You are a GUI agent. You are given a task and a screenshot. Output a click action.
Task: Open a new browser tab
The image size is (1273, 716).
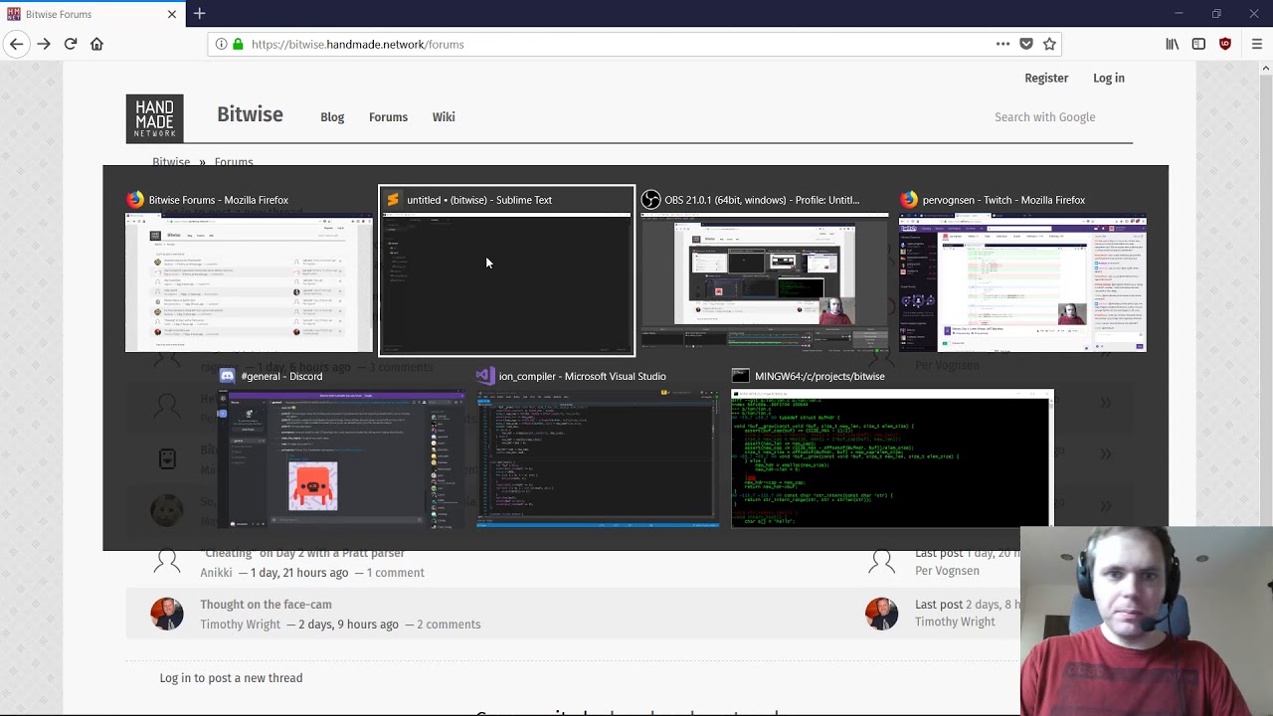199,14
